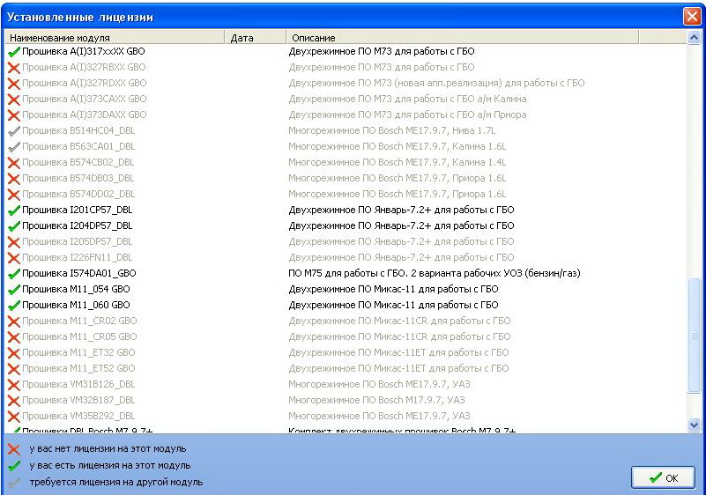The image size is (706, 495).
Task: Click the gray check icon beside Прошивка B563CA01_DBL
Action: click(14, 147)
